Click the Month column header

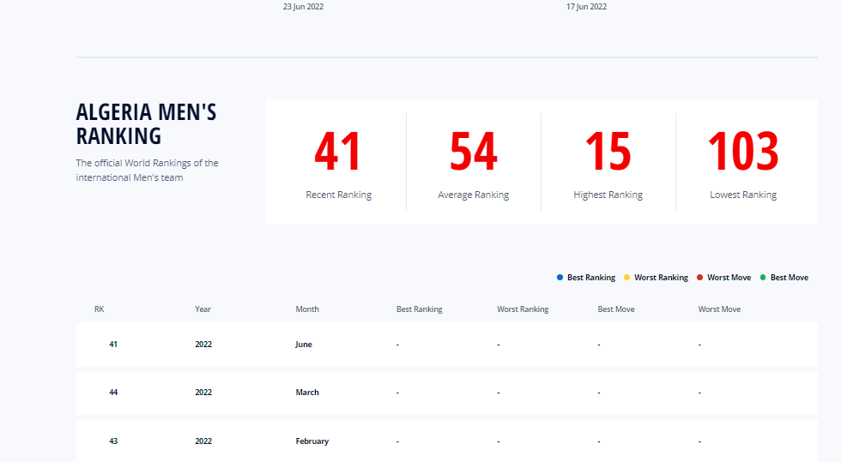click(307, 309)
